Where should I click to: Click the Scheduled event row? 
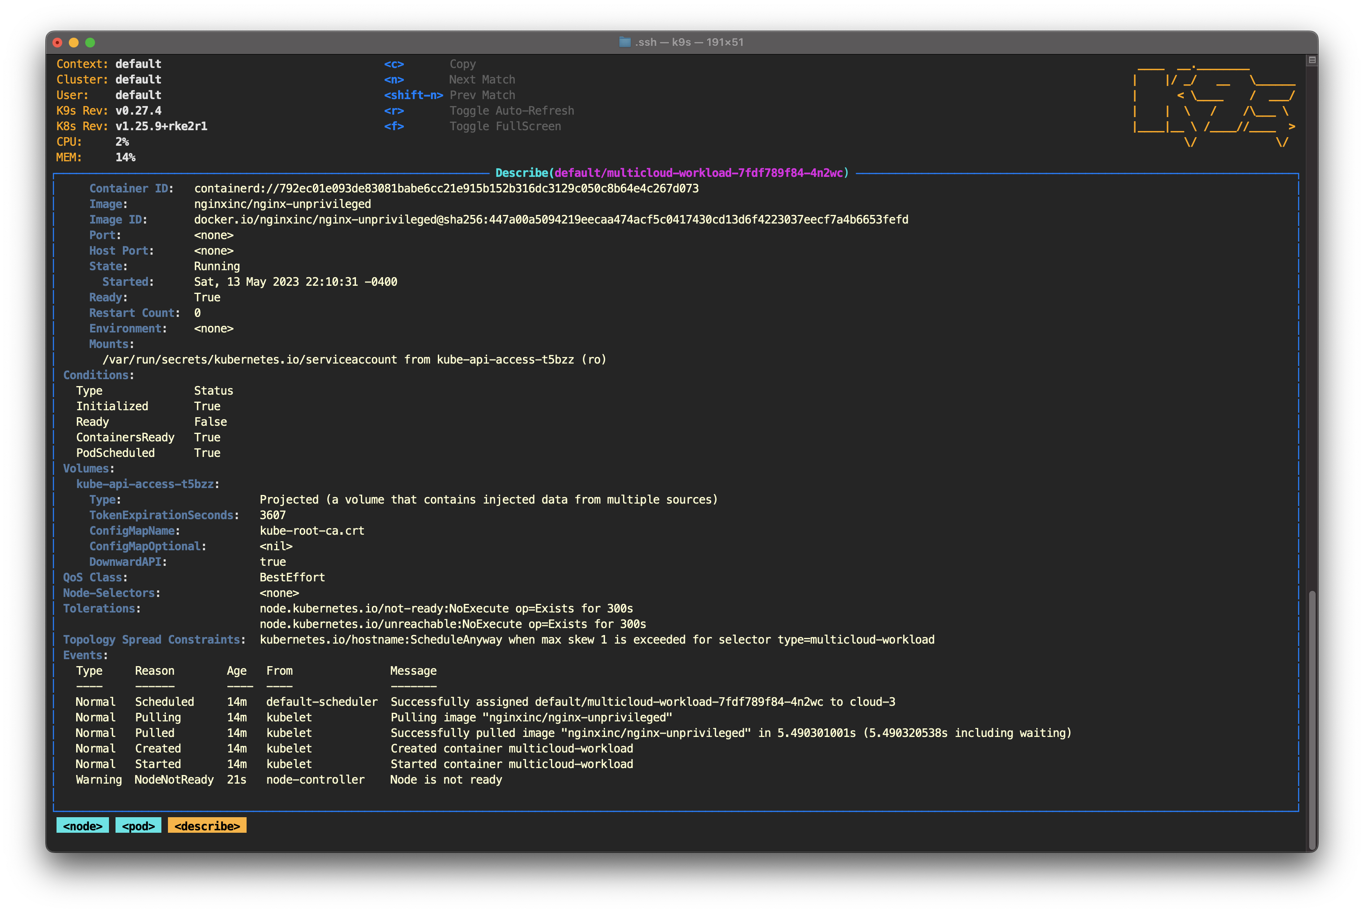tap(485, 702)
